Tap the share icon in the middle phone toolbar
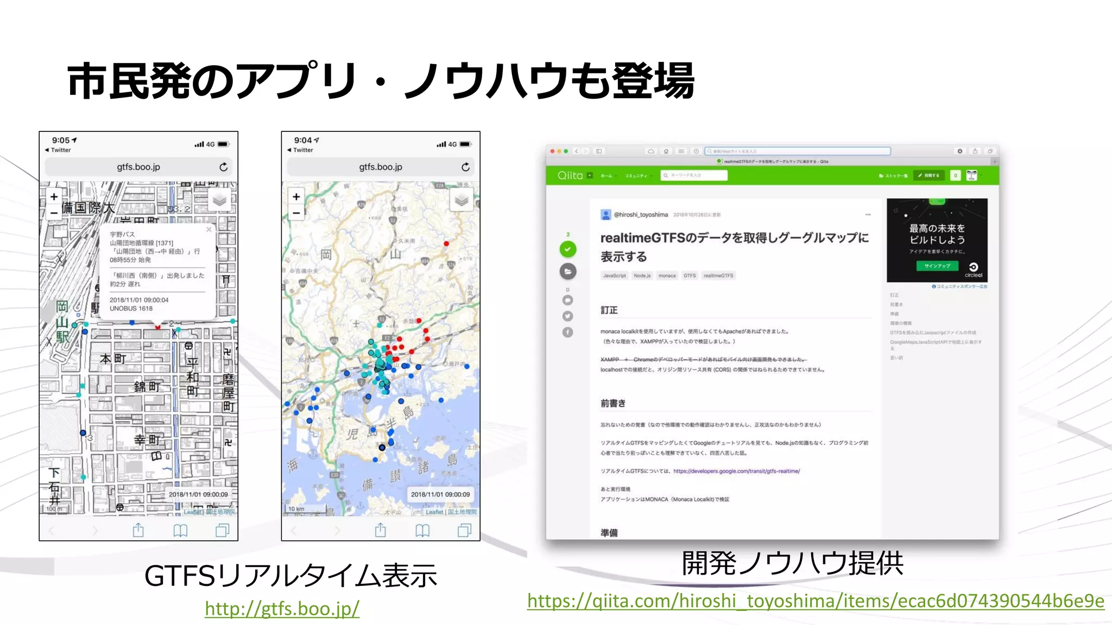 pyautogui.click(x=381, y=530)
